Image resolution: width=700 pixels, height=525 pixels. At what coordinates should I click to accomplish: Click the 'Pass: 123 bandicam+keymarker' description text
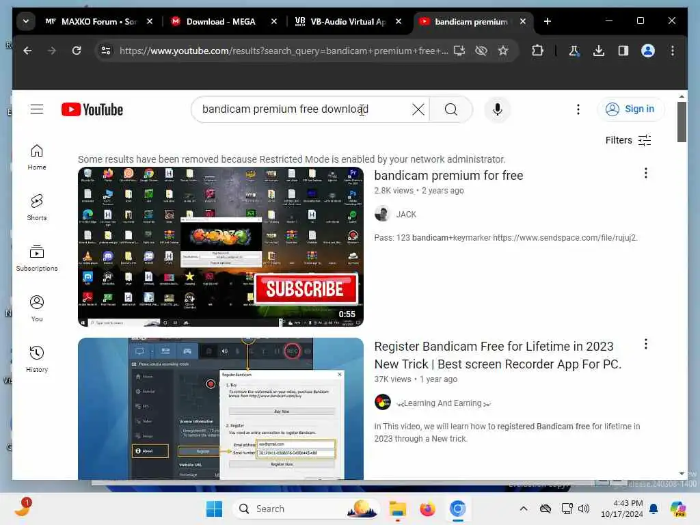tap(506, 238)
